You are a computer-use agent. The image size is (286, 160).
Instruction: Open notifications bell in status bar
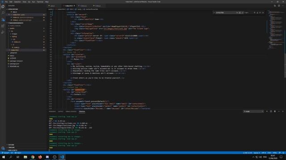click(x=283, y=153)
